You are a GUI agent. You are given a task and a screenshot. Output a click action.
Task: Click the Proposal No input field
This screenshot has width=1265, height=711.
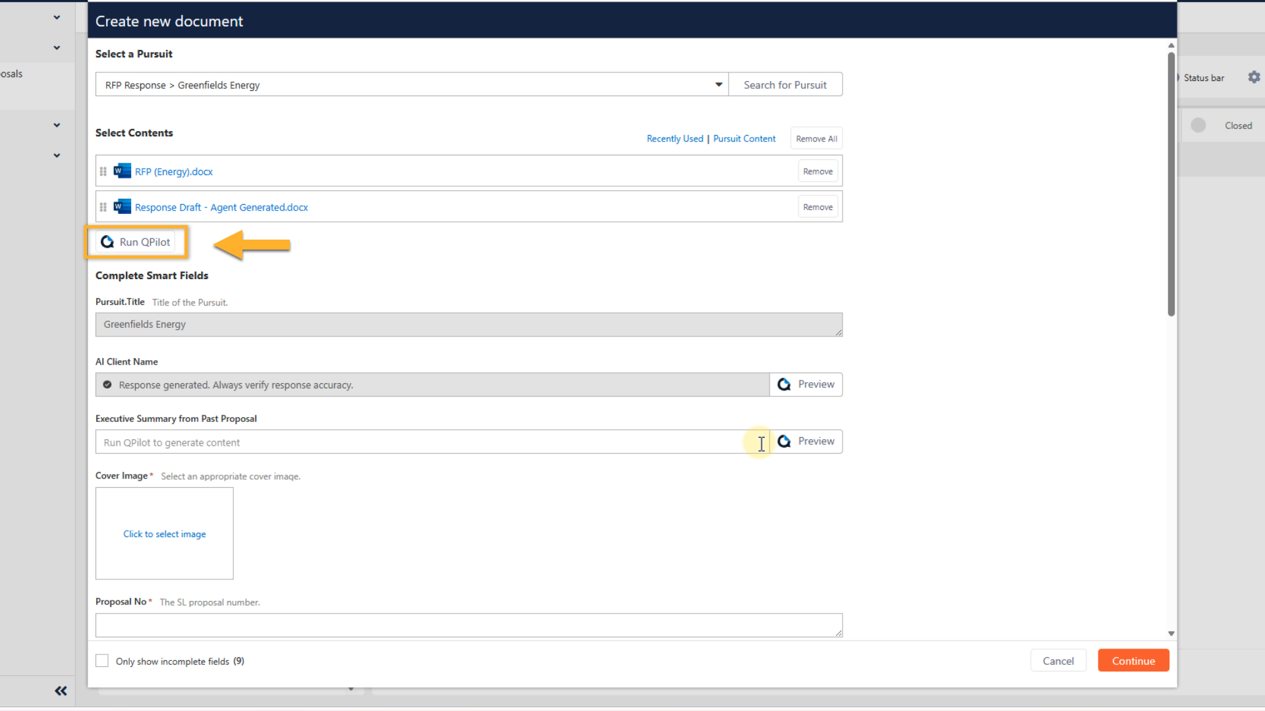[469, 625]
